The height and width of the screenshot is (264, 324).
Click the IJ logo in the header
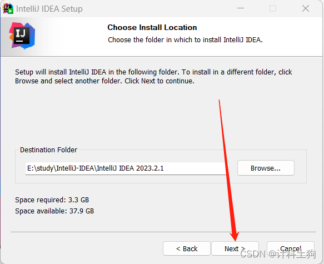22,36
